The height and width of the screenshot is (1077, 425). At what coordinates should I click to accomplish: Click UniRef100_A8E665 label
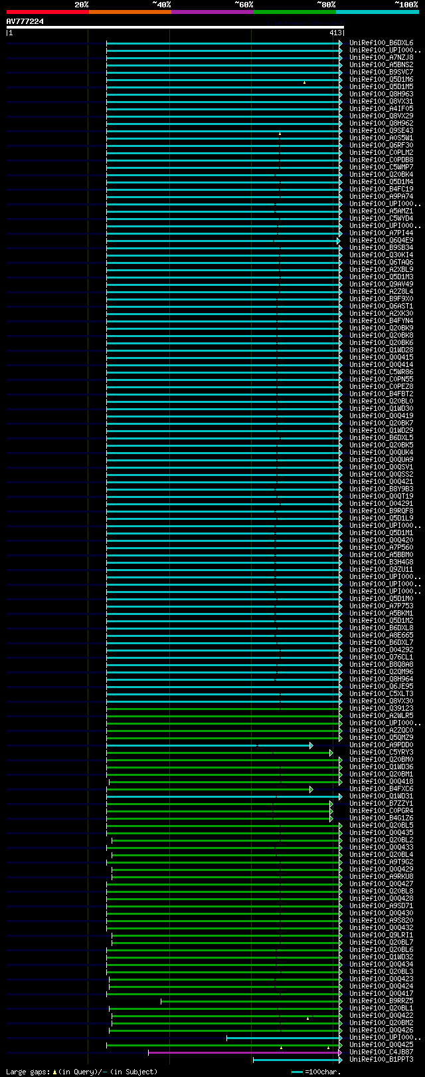(x=381, y=636)
